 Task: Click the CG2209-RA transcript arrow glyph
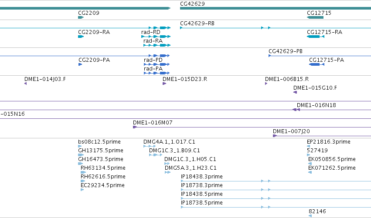click(81, 37)
